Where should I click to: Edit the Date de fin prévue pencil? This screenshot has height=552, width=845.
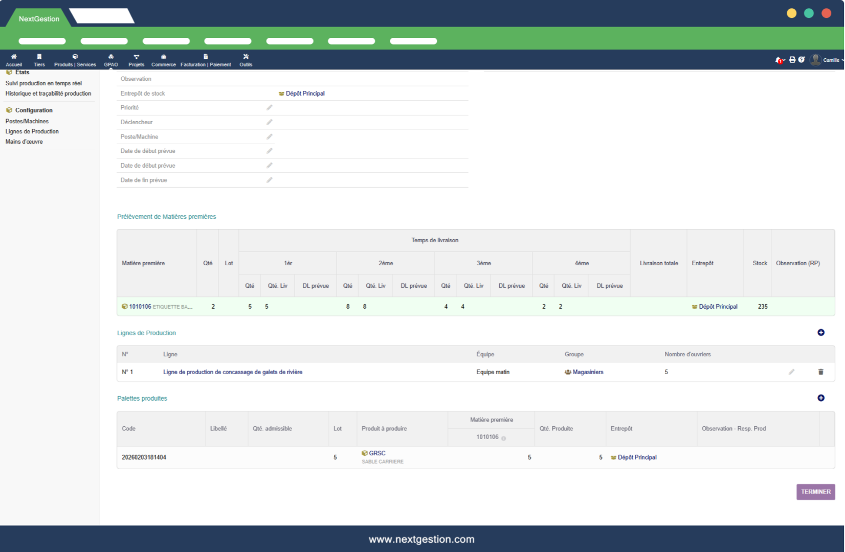point(270,180)
